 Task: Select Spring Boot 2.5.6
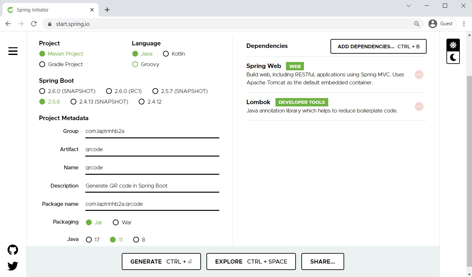tap(50, 102)
